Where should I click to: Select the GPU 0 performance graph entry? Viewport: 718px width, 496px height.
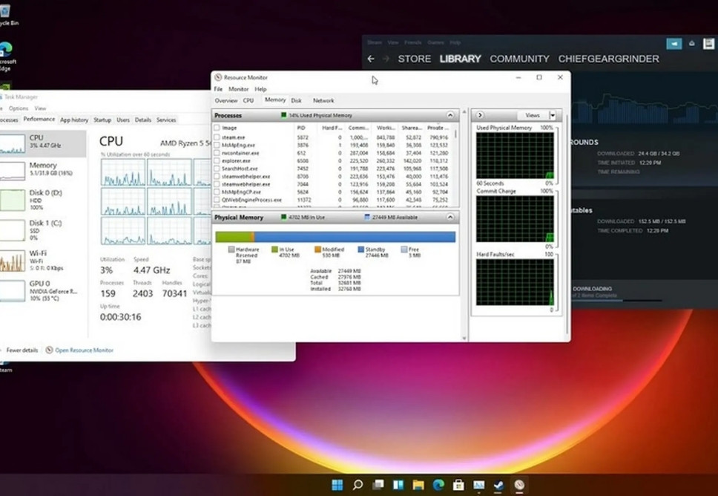(41, 290)
